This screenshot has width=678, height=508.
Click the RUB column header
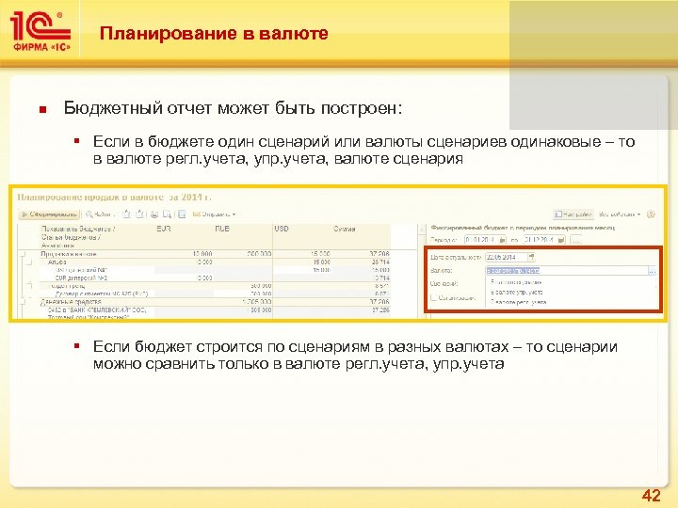coord(222,229)
